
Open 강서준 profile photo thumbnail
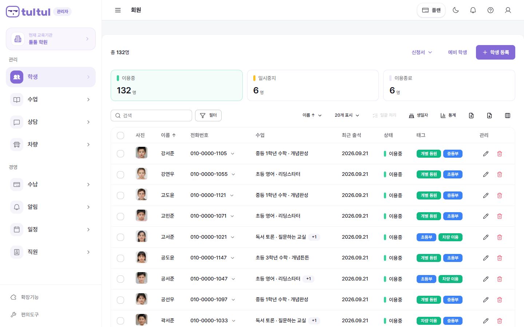click(x=142, y=153)
